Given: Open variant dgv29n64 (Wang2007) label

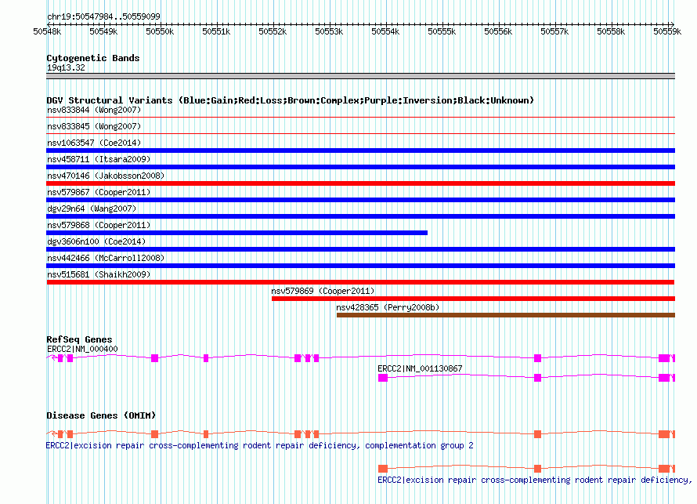Looking at the screenshot, I should click(x=92, y=208).
